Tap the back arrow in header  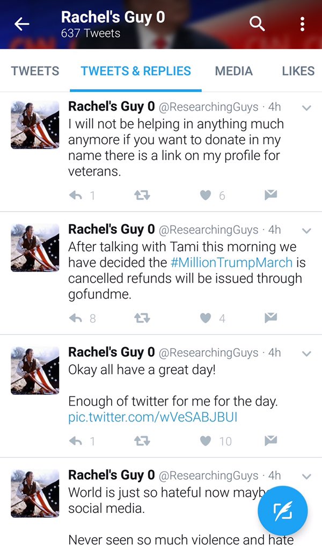pos(22,24)
